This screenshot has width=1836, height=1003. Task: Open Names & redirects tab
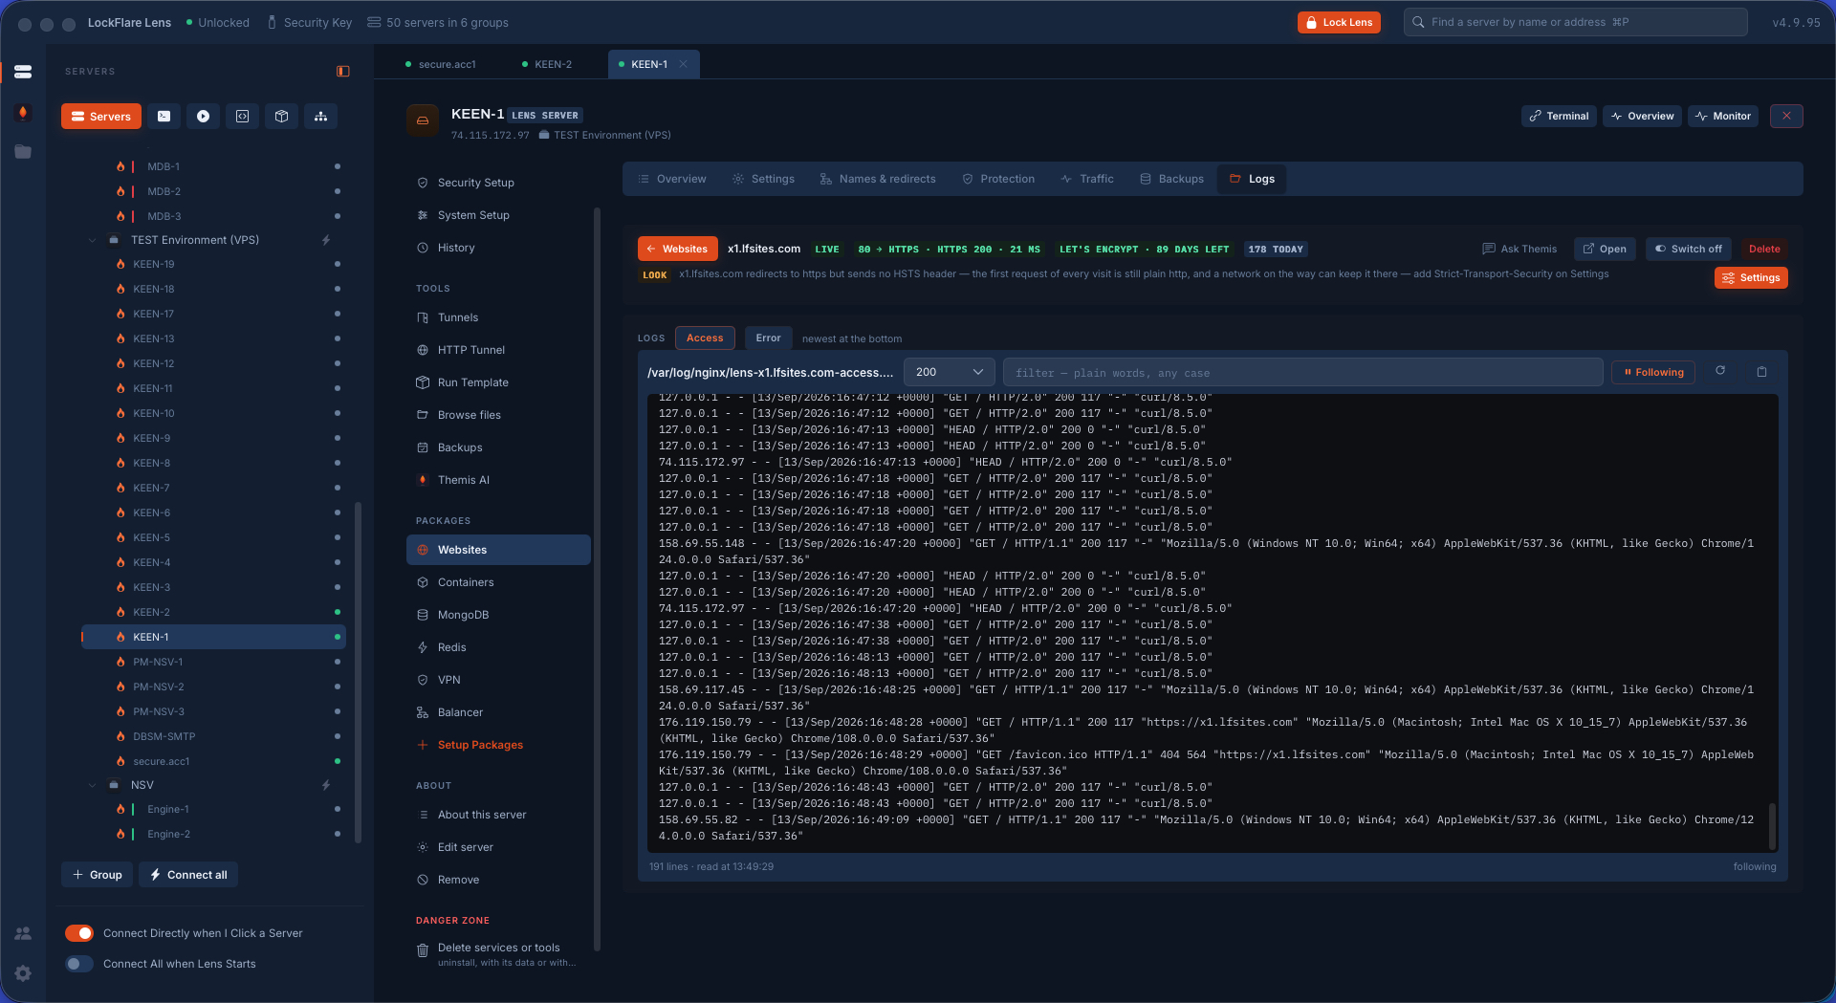click(x=878, y=179)
